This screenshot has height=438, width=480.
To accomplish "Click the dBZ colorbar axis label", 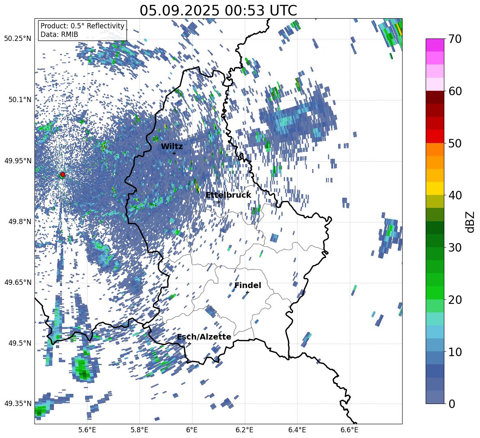I will (x=471, y=222).
